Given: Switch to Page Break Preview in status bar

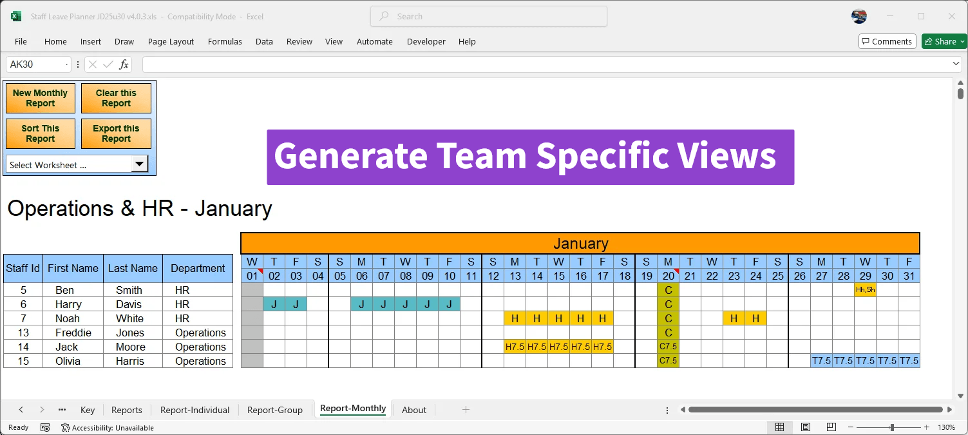Looking at the screenshot, I should click(831, 427).
